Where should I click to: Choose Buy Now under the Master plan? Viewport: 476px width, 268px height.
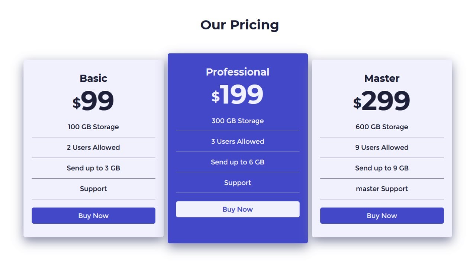(x=382, y=216)
